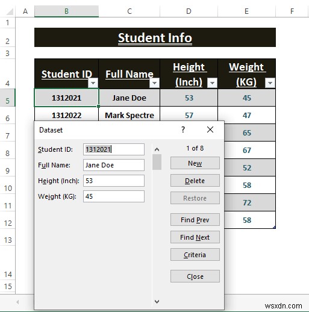Click cell containing 1312021
Screen dimensions: 309x312
(x=66, y=98)
